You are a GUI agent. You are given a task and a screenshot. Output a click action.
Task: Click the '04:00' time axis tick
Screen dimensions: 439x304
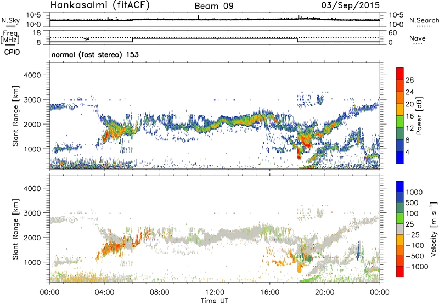click(x=105, y=292)
